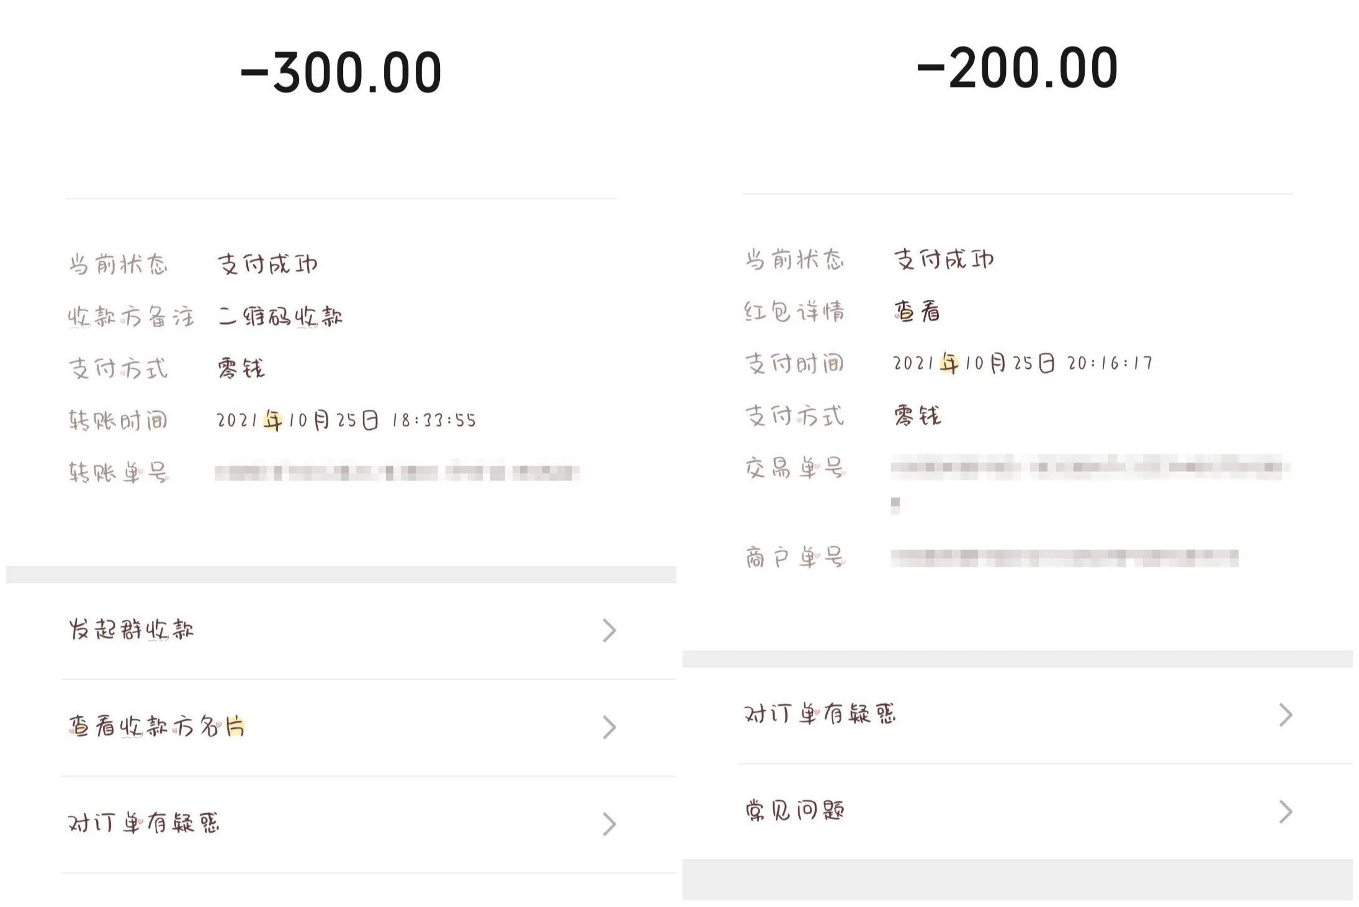
Task: Tap the arrow beside 查看收款方名片
Action: tap(609, 727)
